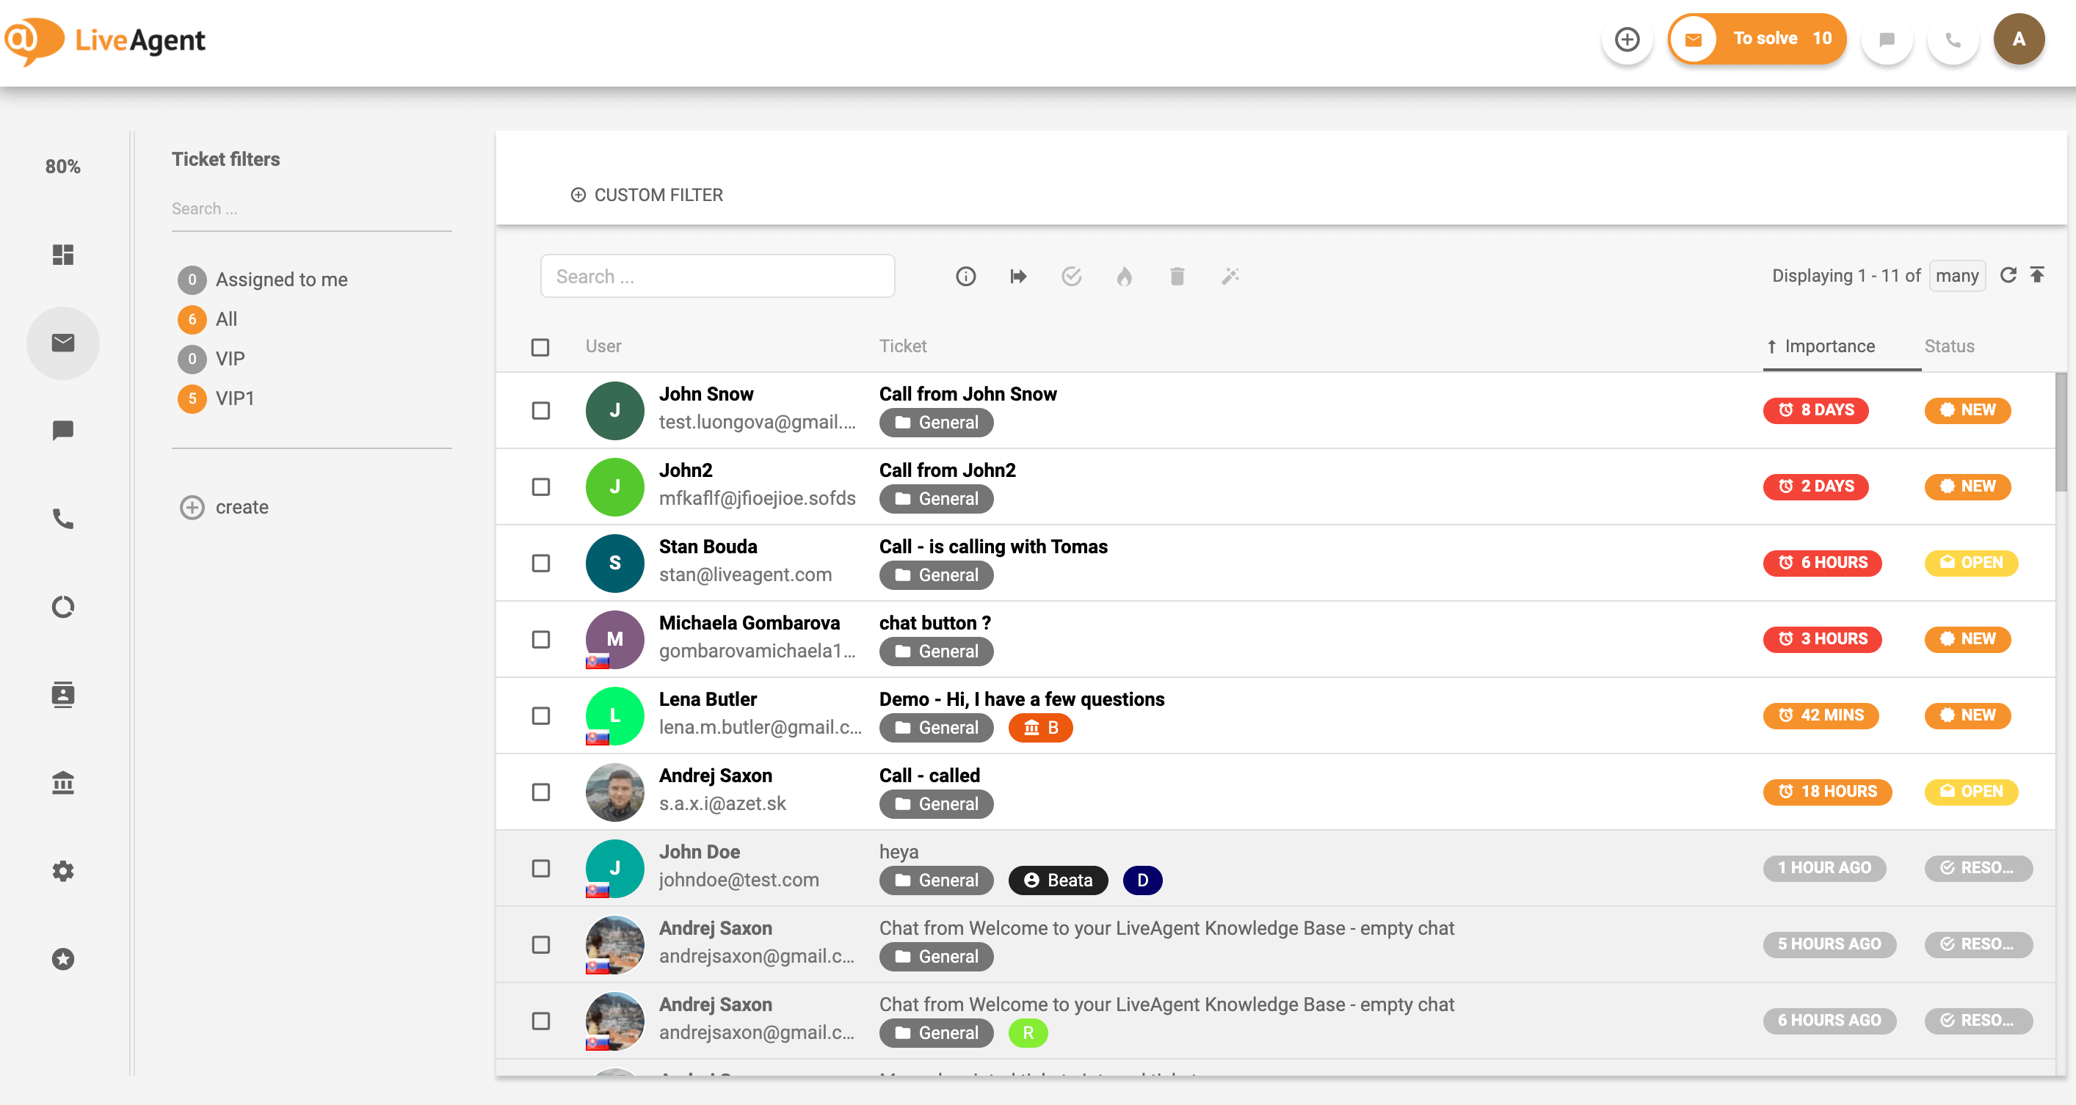Select the favorite star icon
Screen dimensions: 2076x1105
[x=62, y=960]
